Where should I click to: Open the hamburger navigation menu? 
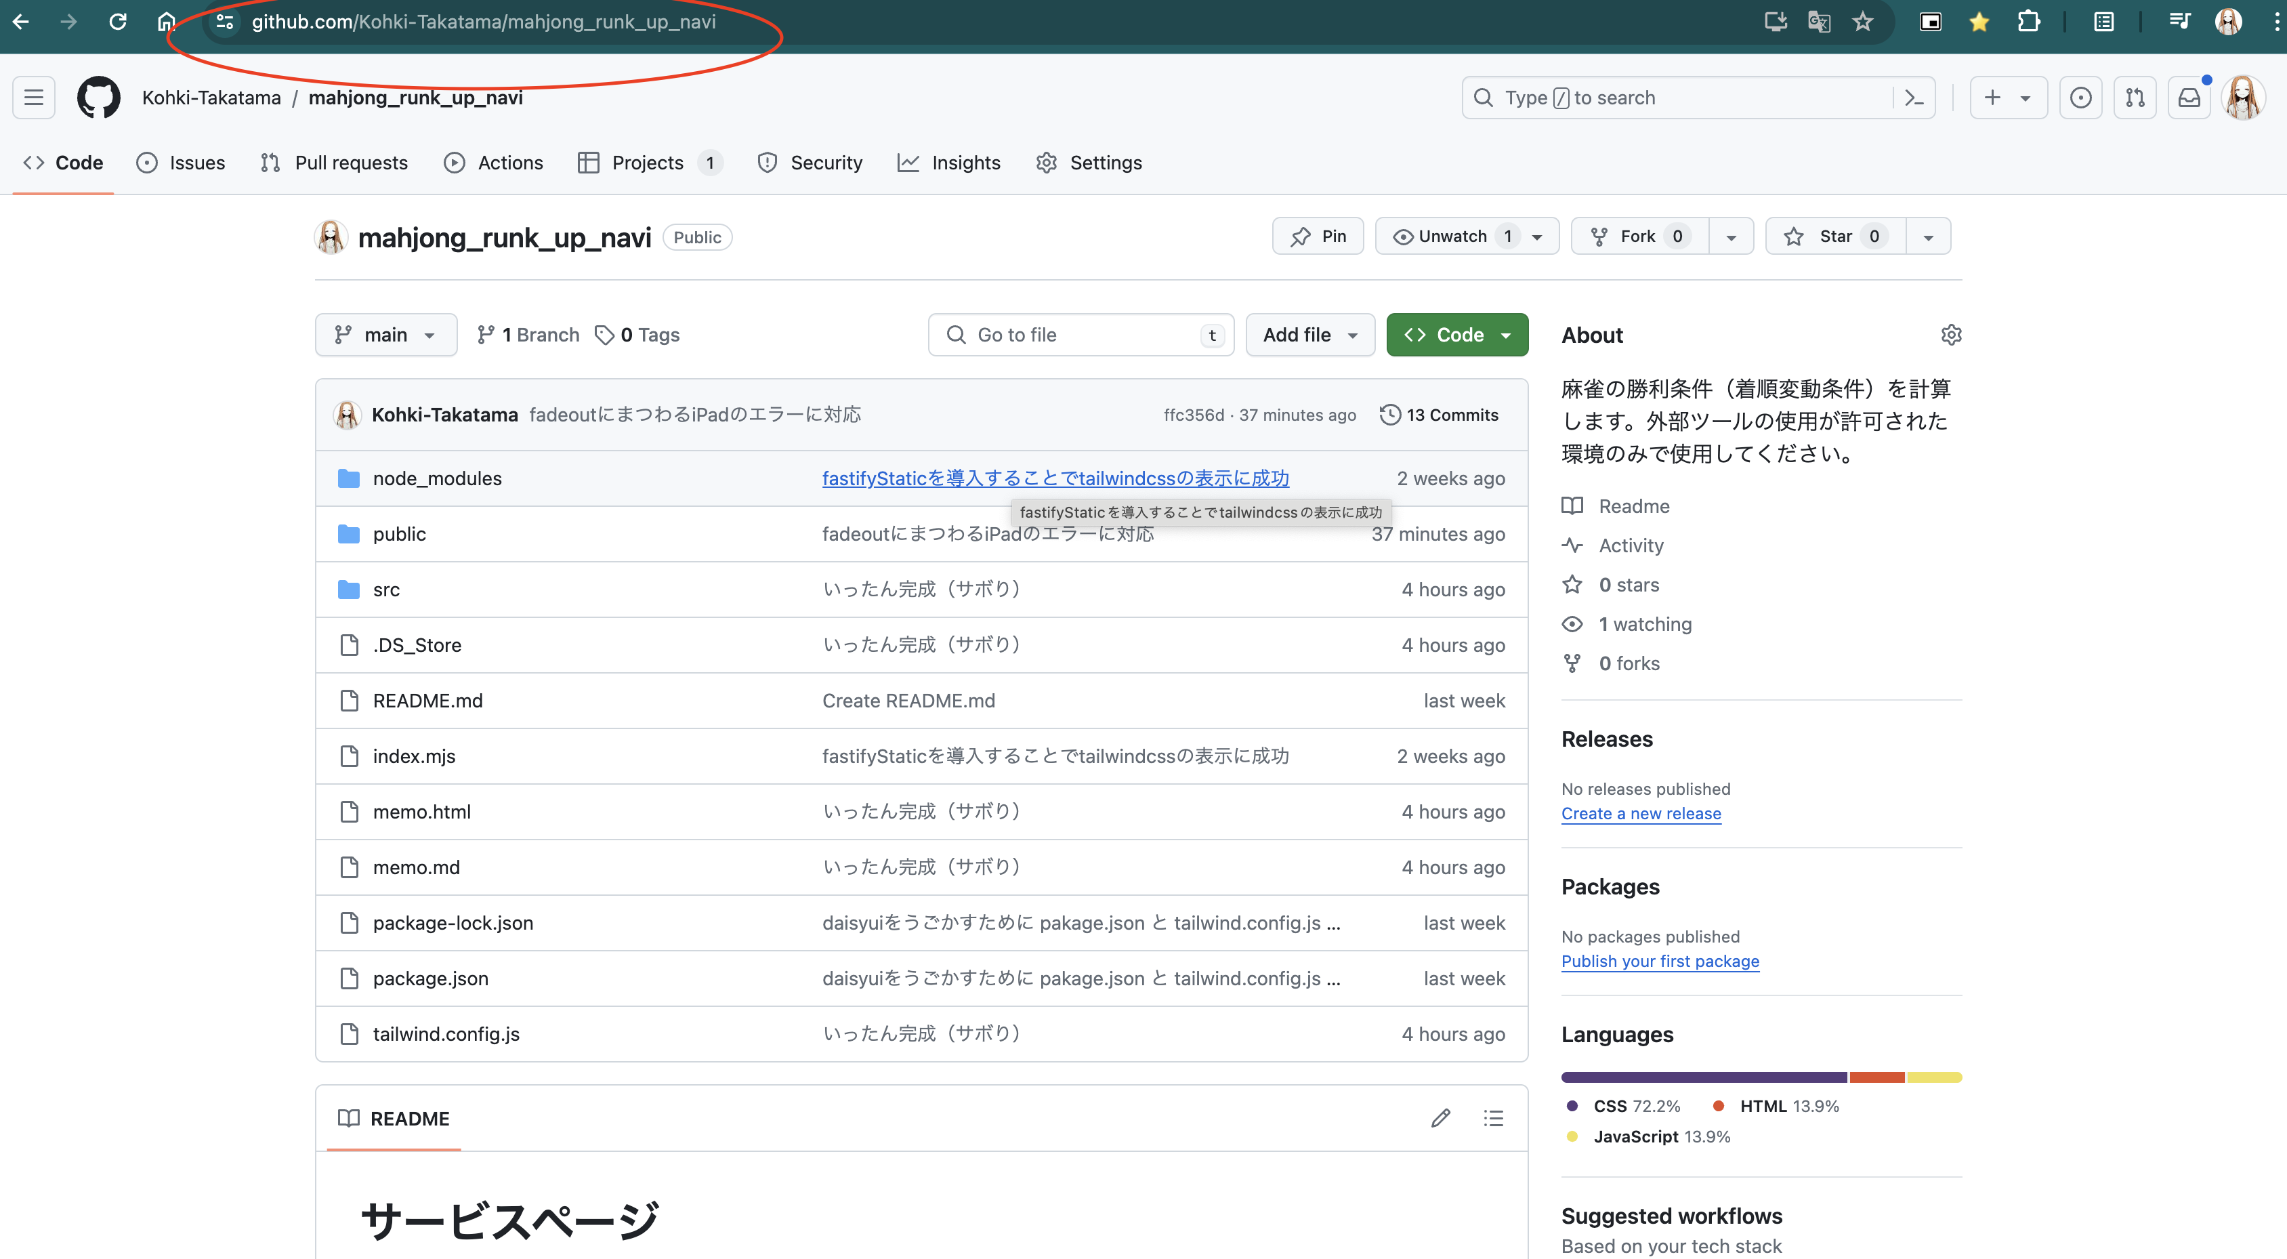click(34, 98)
